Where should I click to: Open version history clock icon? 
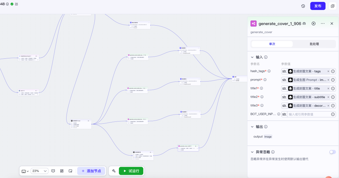[303, 6]
